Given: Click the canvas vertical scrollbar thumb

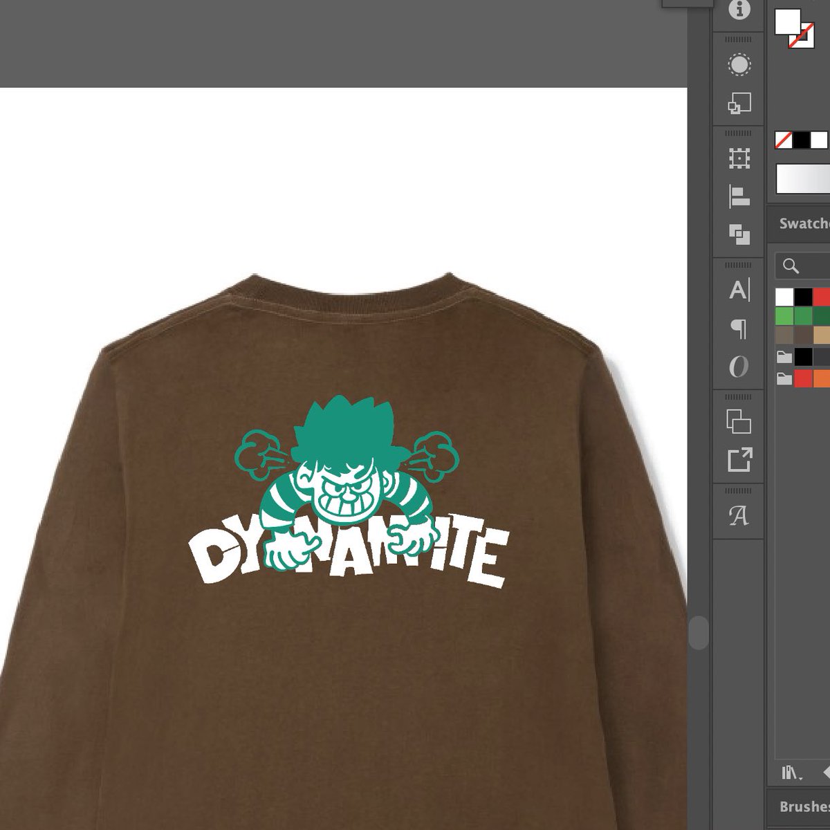Looking at the screenshot, I should point(699,632).
